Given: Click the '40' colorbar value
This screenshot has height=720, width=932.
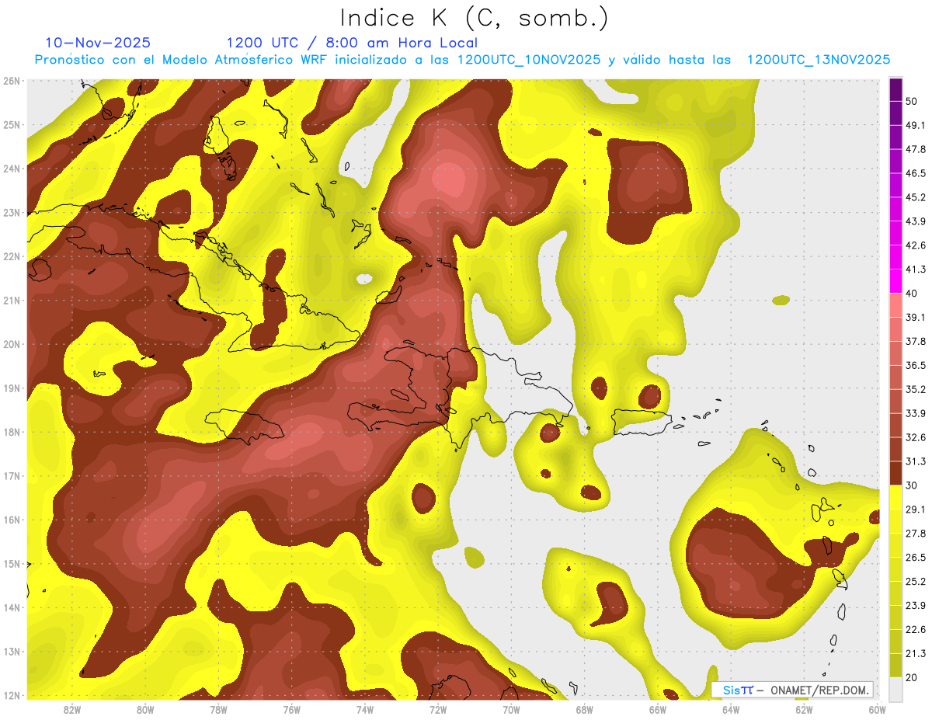Looking at the screenshot, I should [912, 294].
